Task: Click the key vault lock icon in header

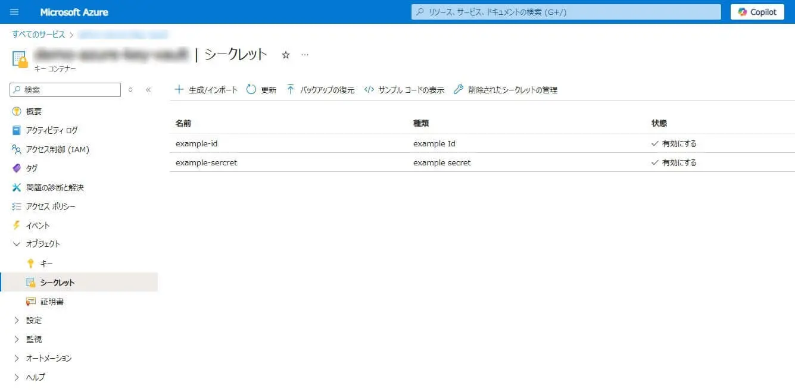Action: [20, 58]
